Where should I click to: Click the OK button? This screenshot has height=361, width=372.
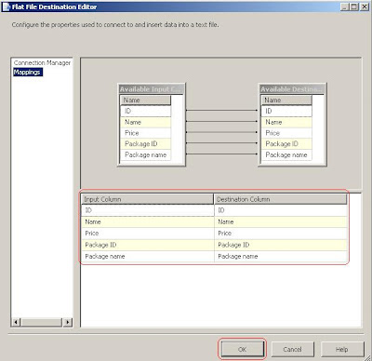(x=242, y=349)
